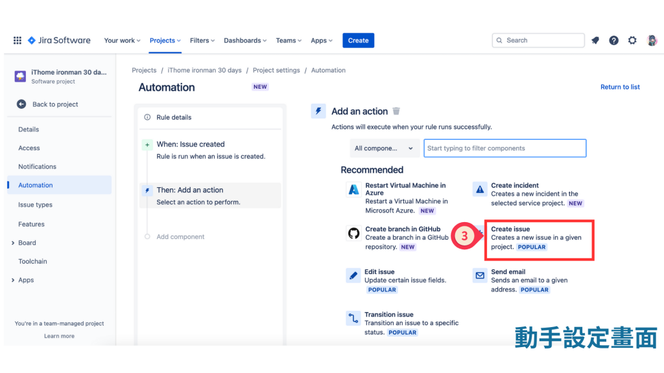Screen dimensions: 664x373
Task: Open Toolchain in the sidebar
Action: (x=32, y=262)
